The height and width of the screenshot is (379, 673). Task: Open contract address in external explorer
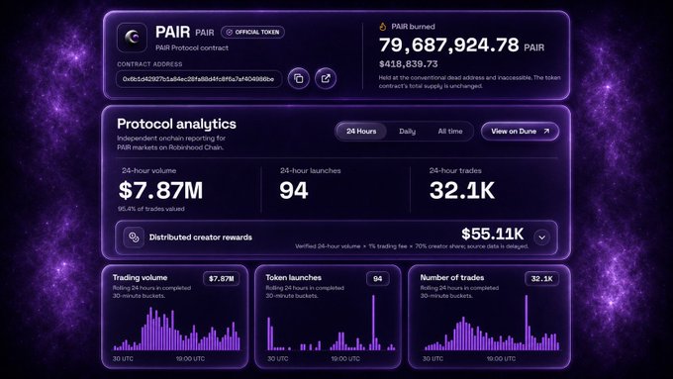pos(326,78)
